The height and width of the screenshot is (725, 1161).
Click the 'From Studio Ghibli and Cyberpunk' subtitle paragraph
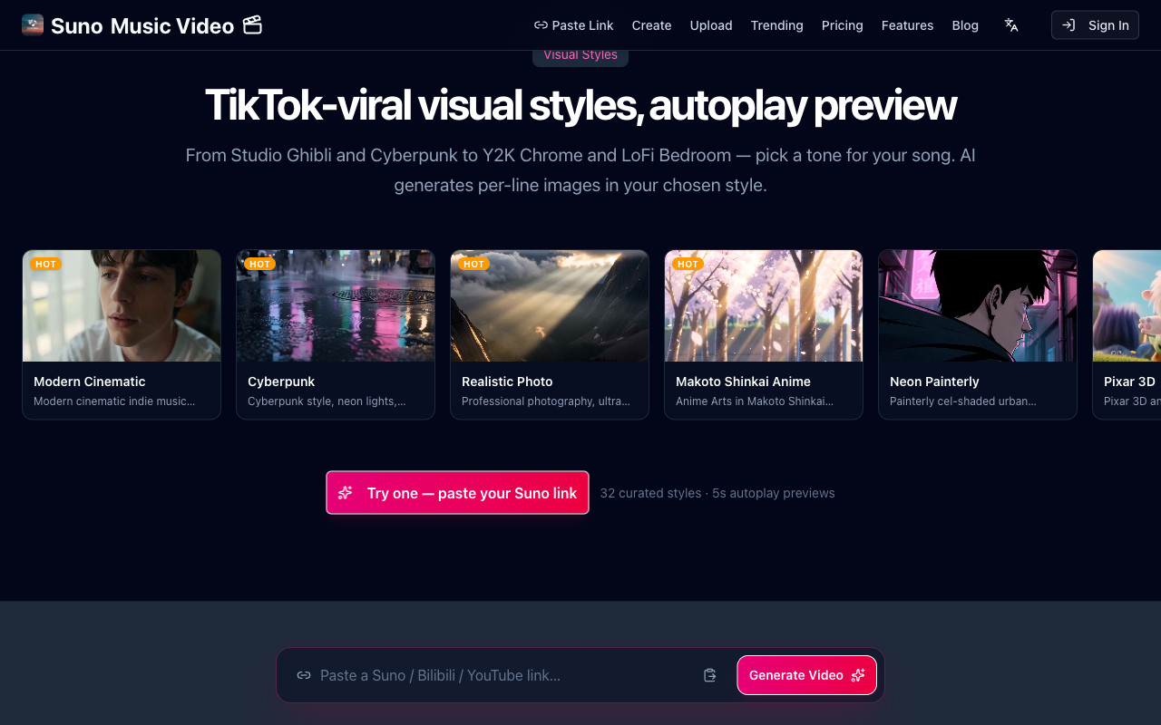tap(580, 170)
